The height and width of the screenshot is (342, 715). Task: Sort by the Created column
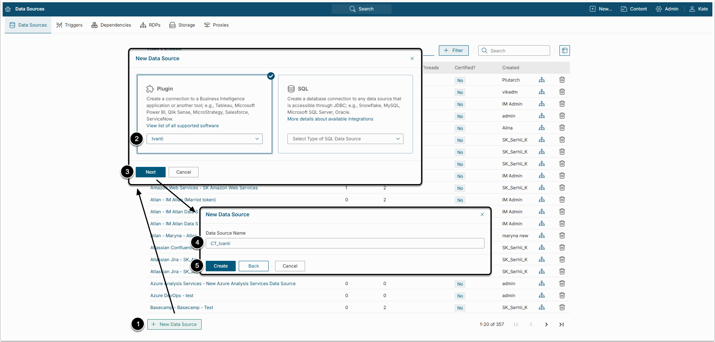511,68
